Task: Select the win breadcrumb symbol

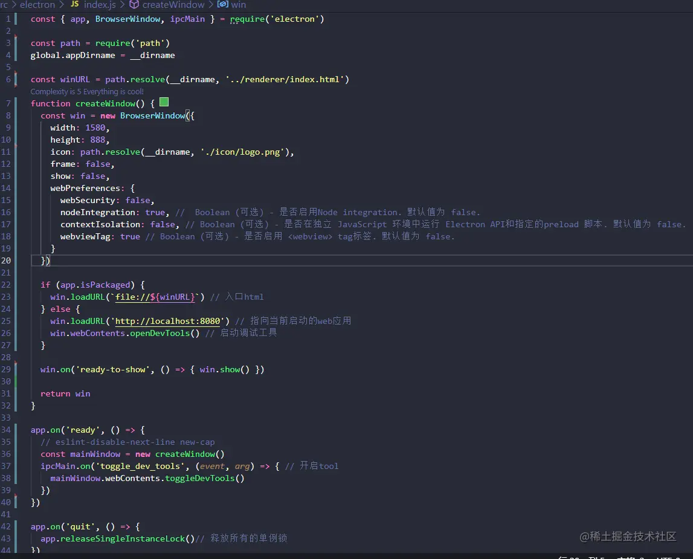Action: (x=238, y=5)
